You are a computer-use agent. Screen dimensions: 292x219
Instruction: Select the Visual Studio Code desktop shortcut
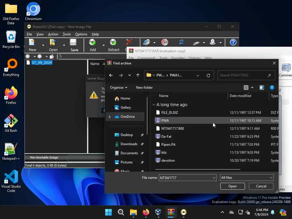click(11, 181)
